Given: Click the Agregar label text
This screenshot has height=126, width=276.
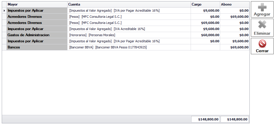Looking at the screenshot, I should (x=262, y=14).
